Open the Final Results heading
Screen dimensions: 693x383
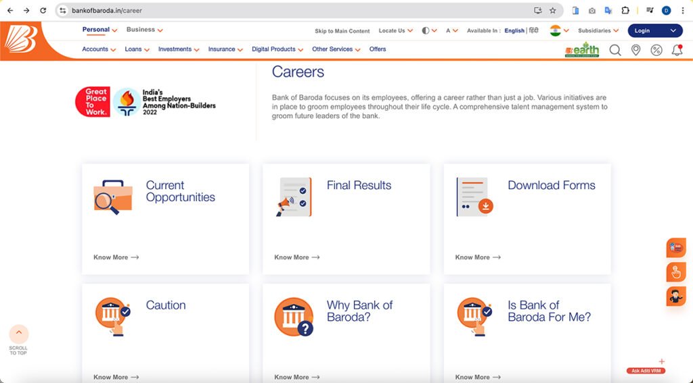(x=359, y=185)
